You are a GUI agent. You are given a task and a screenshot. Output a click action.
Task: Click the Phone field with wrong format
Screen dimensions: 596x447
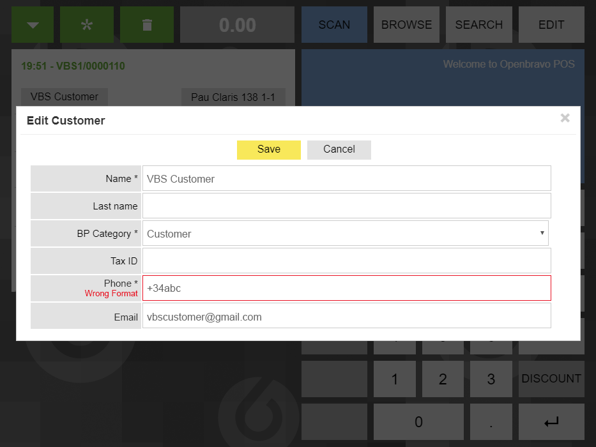click(x=346, y=289)
